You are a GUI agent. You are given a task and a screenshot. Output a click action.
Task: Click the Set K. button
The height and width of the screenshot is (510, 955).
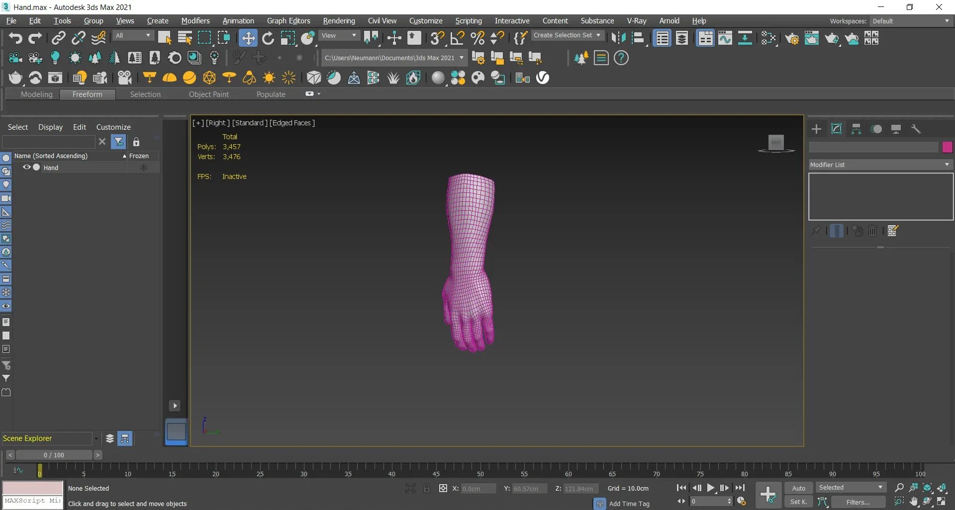tap(798, 502)
